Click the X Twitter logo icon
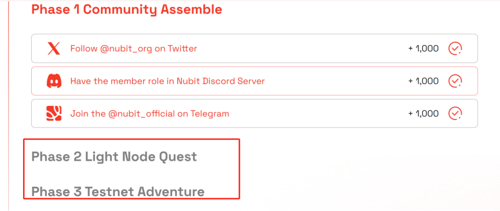 tap(53, 49)
